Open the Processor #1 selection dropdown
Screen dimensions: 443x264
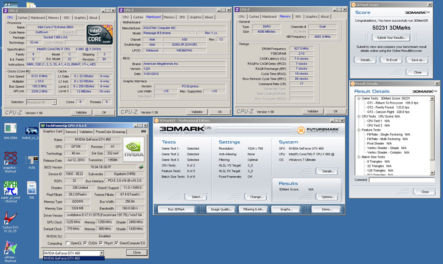pyautogui.click(x=54, y=102)
